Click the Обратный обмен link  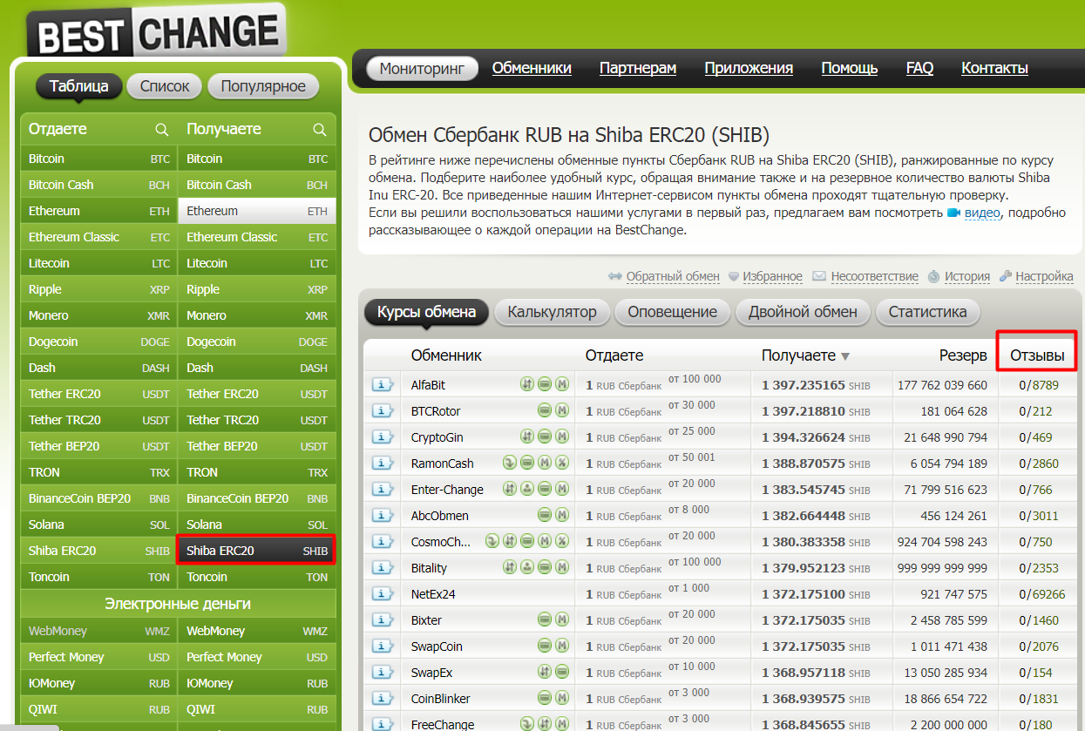tap(673, 276)
